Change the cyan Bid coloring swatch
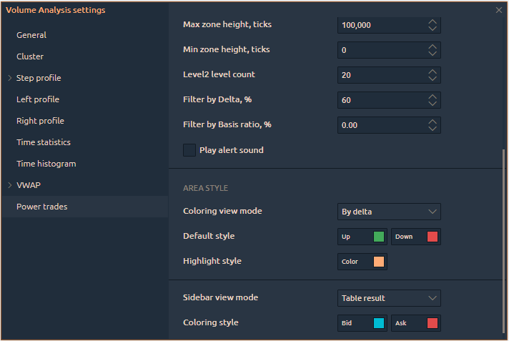The image size is (509, 341). (378, 323)
